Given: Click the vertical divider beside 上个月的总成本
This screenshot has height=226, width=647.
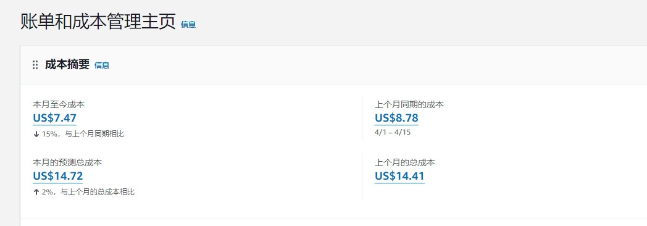Looking at the screenshot, I should 362,177.
